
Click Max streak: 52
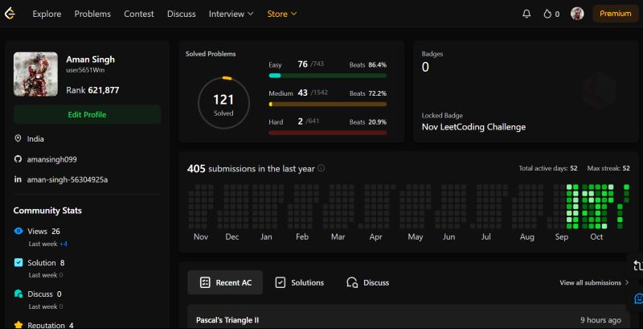tap(608, 168)
